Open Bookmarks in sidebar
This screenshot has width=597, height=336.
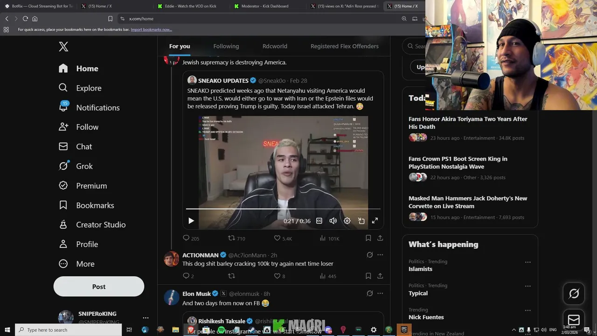86,205
